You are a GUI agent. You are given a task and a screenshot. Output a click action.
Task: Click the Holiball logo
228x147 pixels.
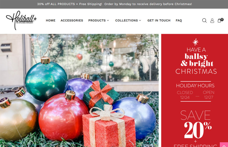pos(21,20)
